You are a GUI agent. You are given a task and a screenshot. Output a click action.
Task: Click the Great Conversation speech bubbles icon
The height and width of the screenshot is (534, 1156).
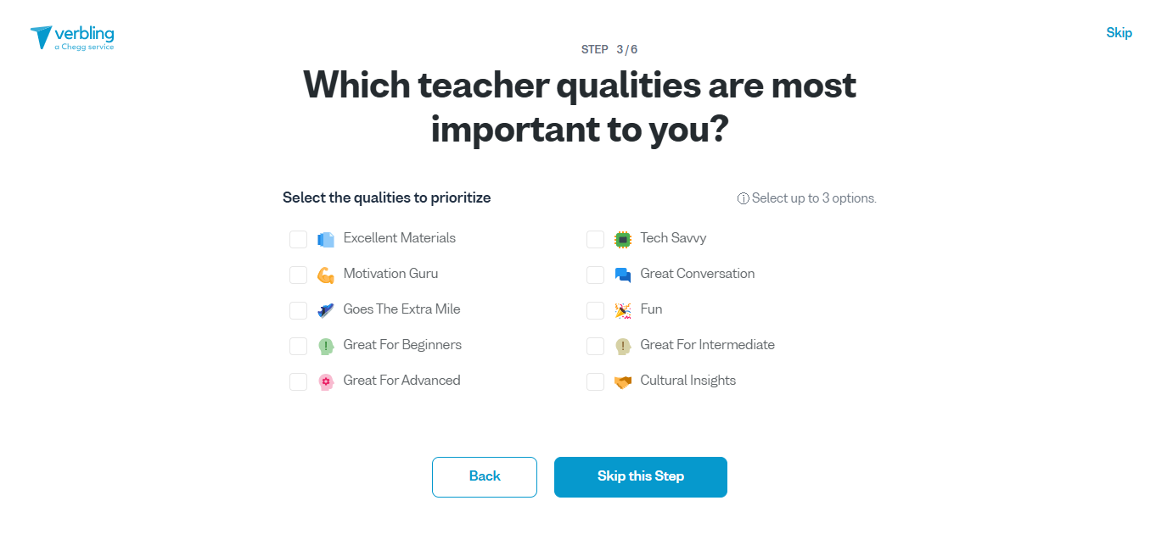point(622,275)
